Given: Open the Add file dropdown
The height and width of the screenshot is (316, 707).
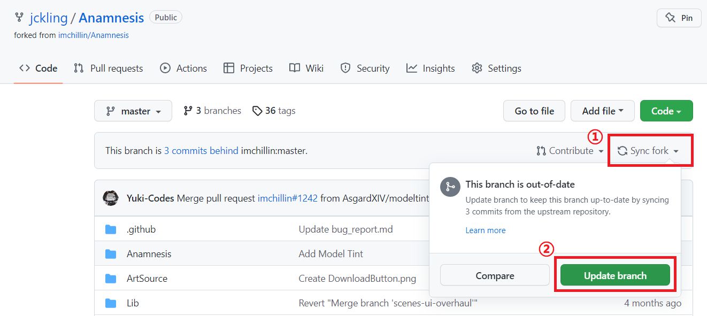Looking at the screenshot, I should 603,111.
